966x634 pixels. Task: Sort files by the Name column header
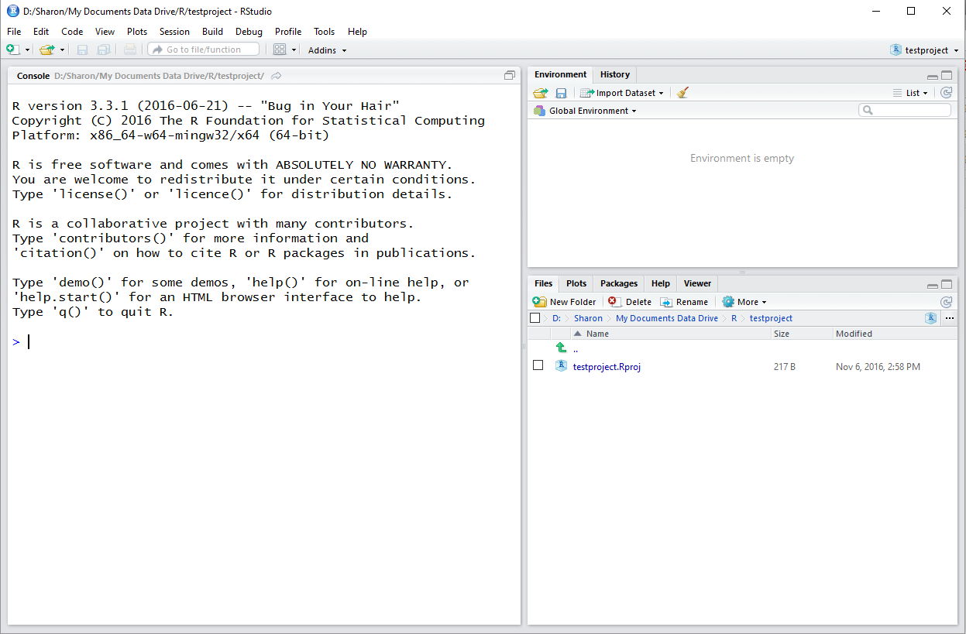[597, 334]
